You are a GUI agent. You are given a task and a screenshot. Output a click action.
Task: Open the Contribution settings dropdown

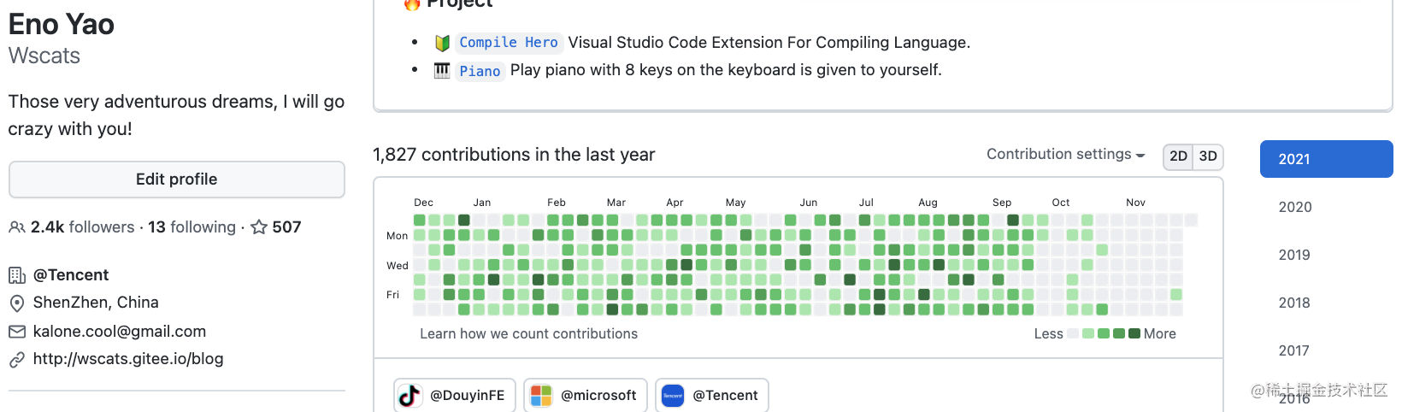pyautogui.click(x=1065, y=155)
